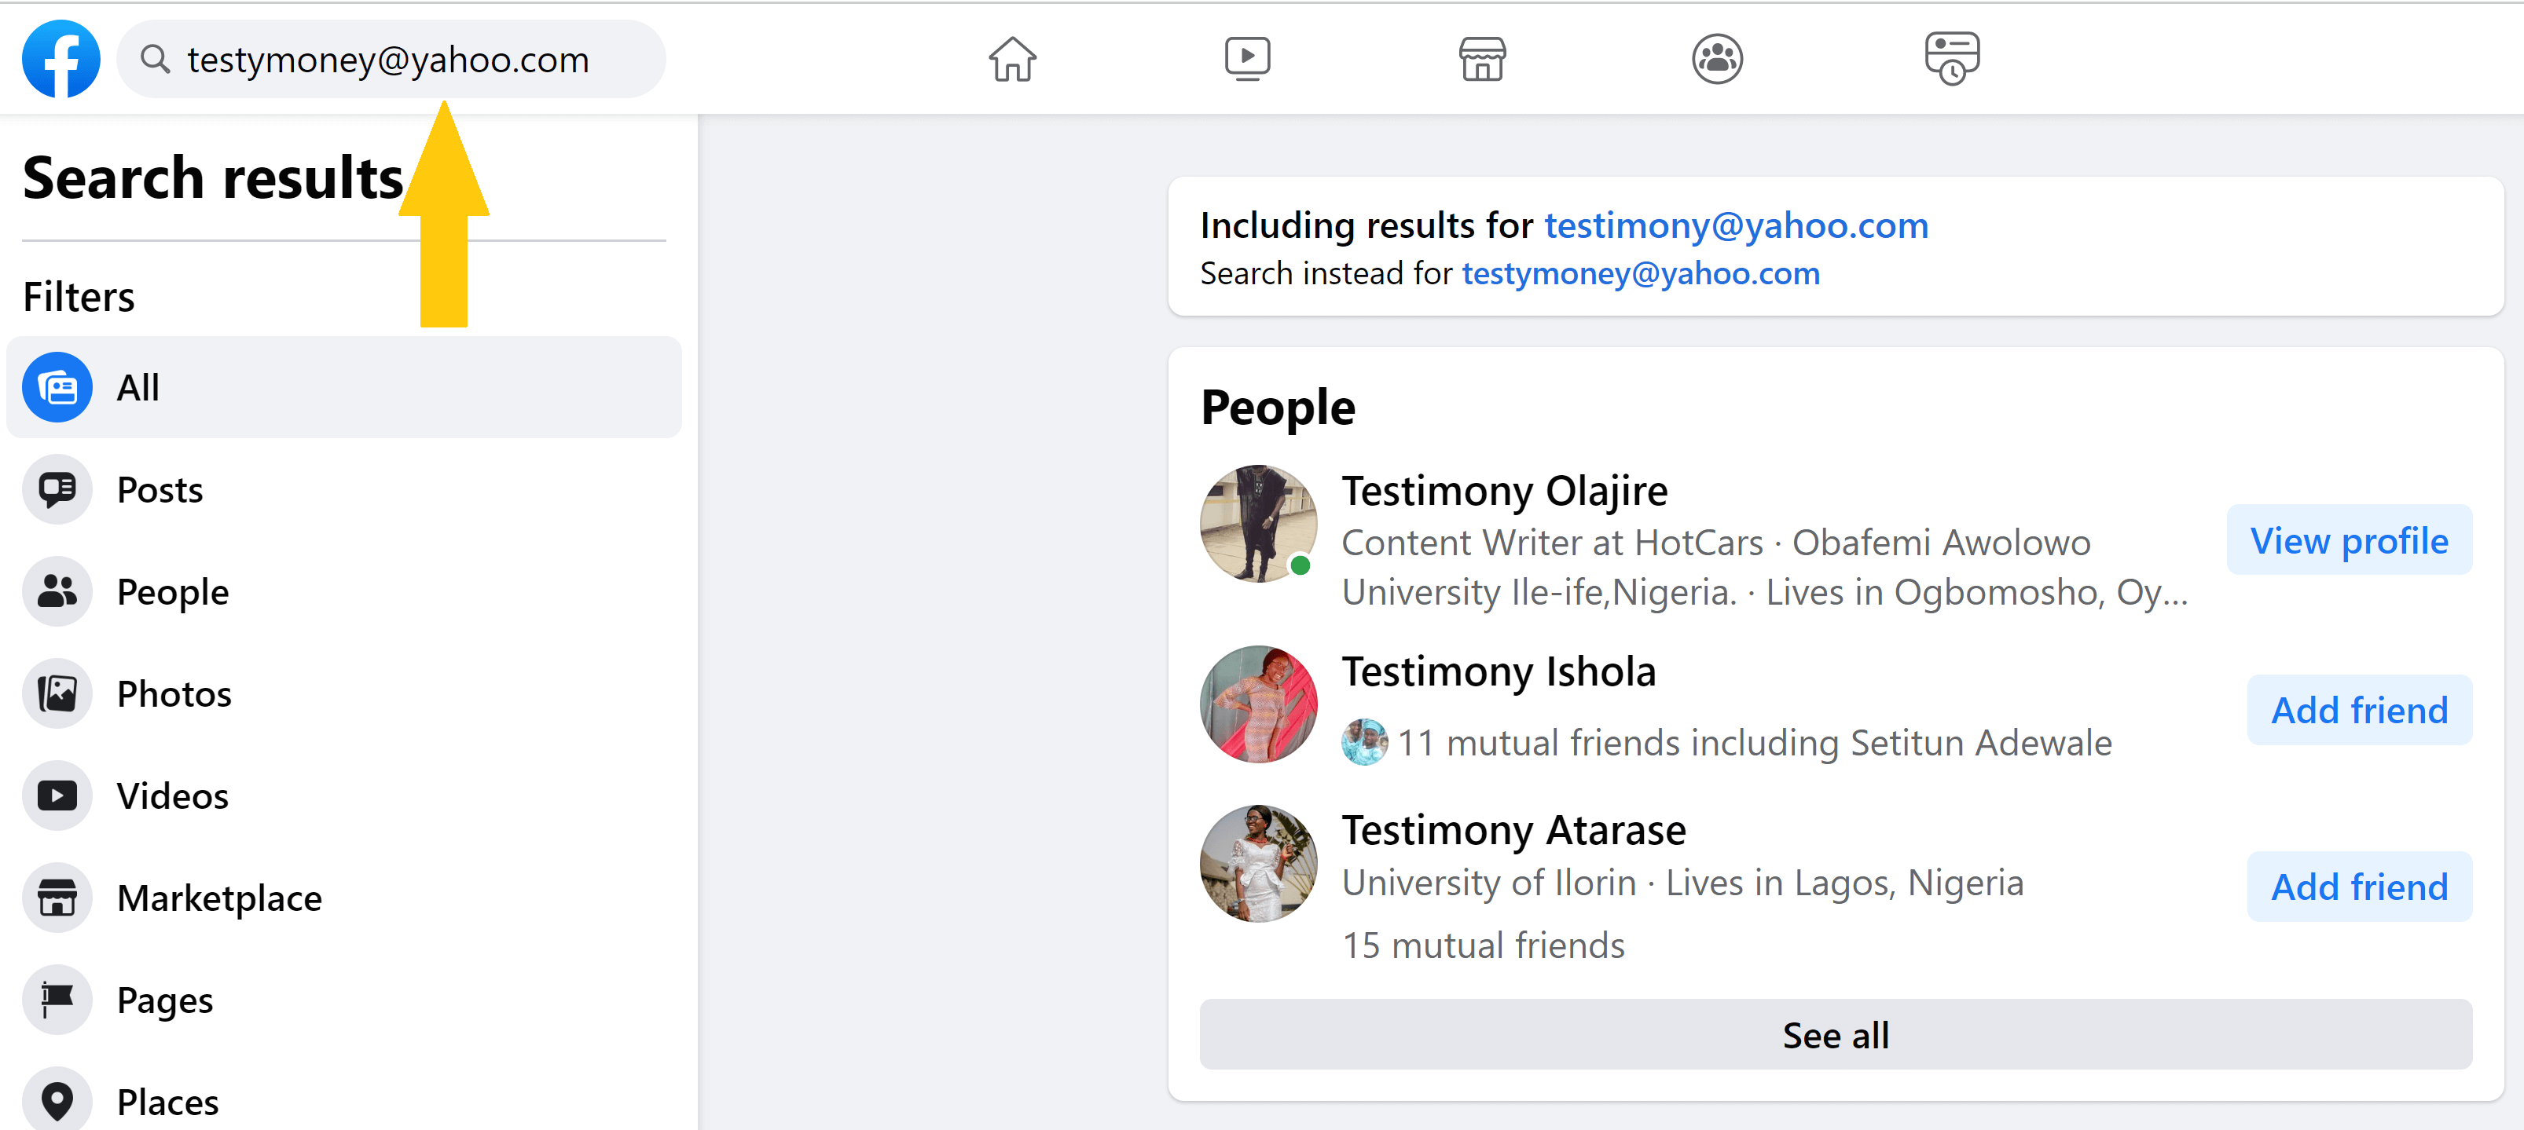Screen dimensions: 2524x1130
Task: Navigate to Marketplace icon
Action: pos(1481,60)
